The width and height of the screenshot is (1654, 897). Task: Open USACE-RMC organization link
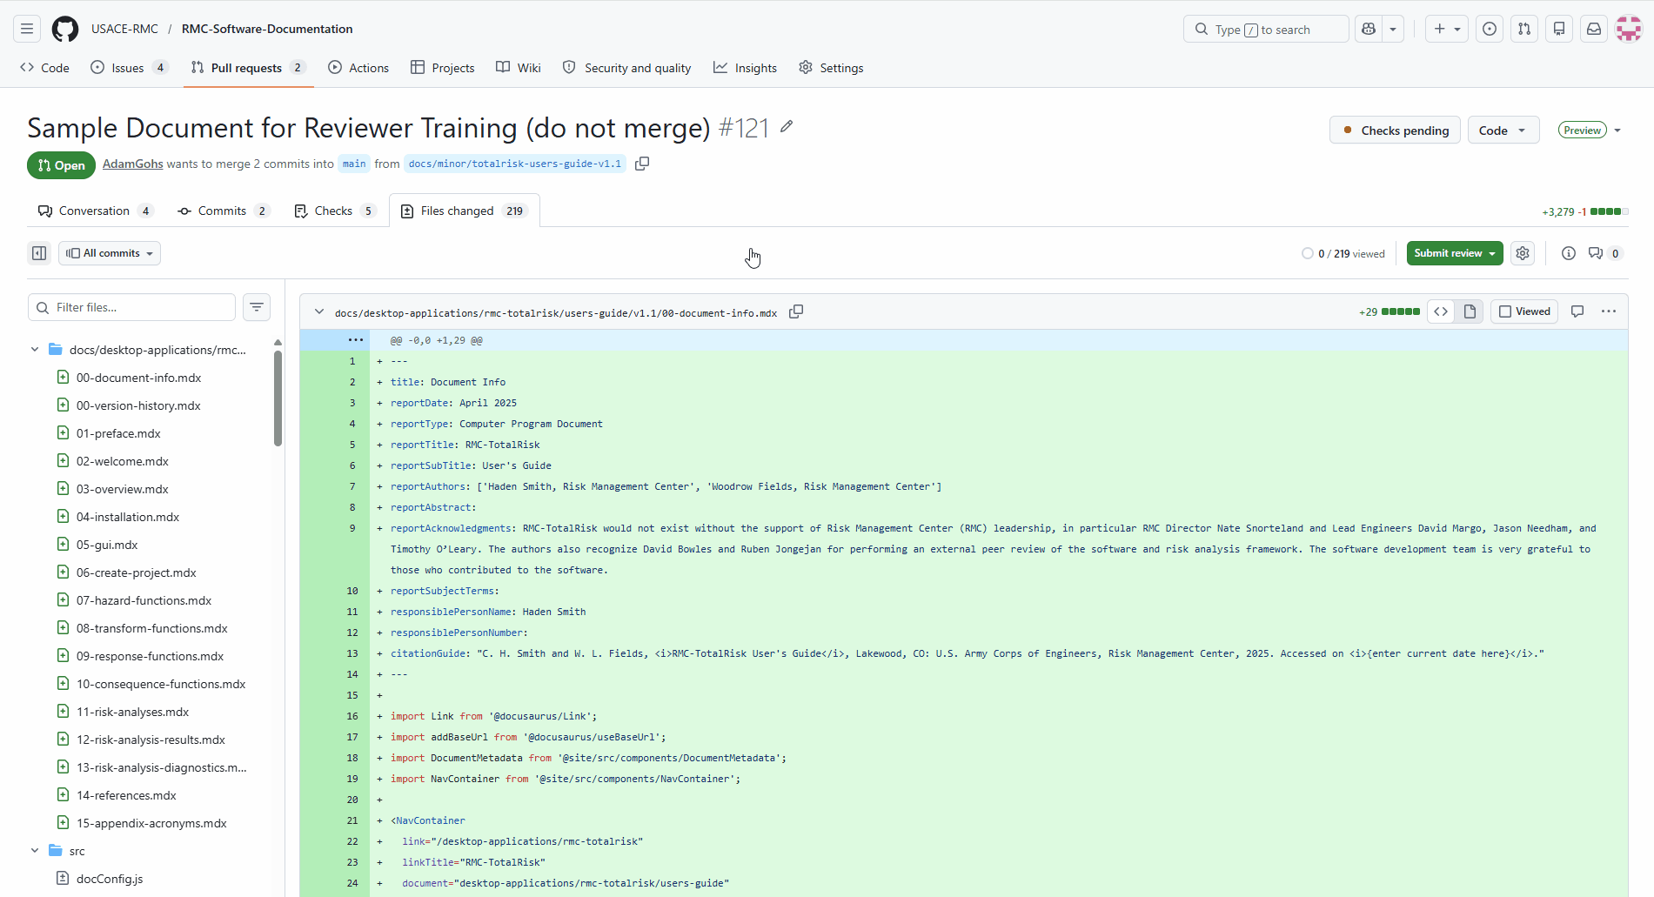click(x=124, y=29)
